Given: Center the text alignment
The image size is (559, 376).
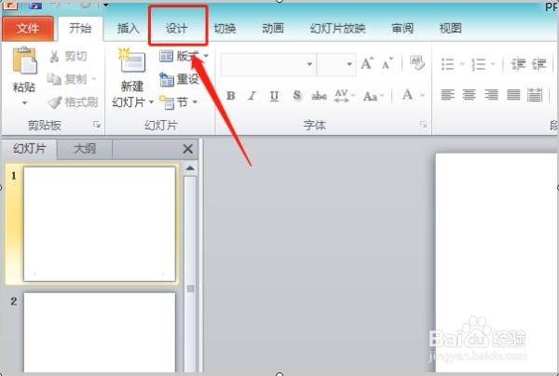Looking at the screenshot, I should click(x=470, y=95).
